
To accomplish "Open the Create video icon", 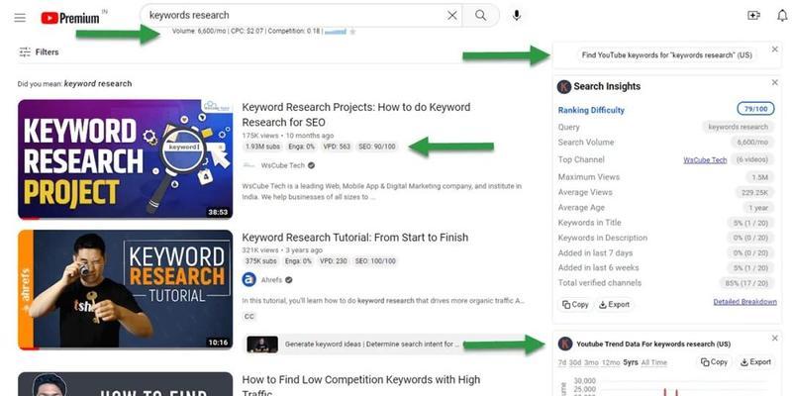I will pos(753,16).
